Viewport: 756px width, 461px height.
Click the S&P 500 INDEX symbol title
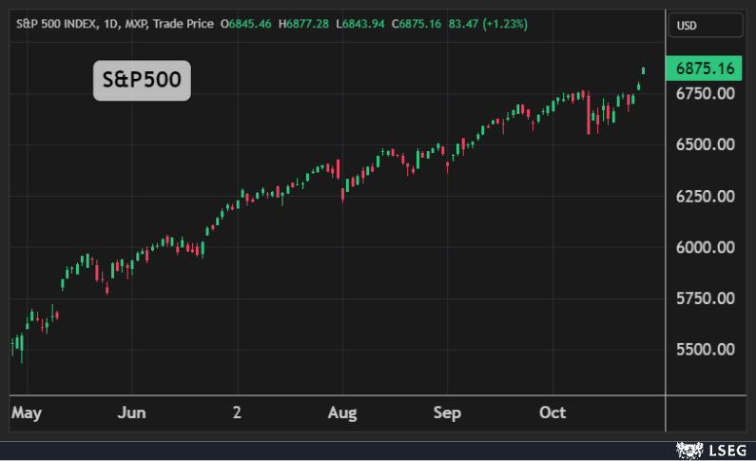pyautogui.click(x=56, y=22)
